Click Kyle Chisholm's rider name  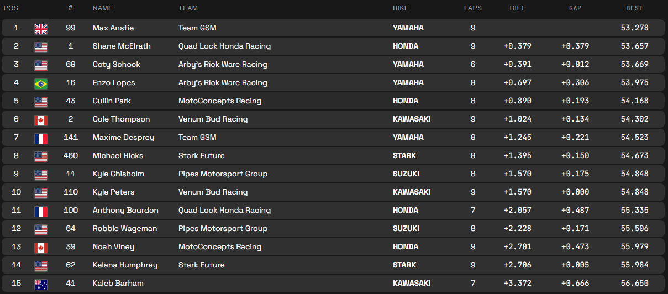click(118, 174)
